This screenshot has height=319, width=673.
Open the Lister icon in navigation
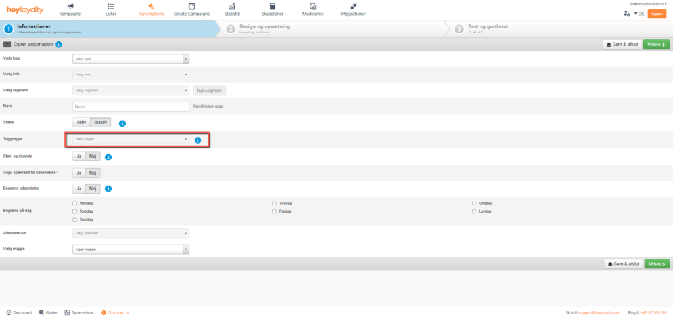(111, 7)
